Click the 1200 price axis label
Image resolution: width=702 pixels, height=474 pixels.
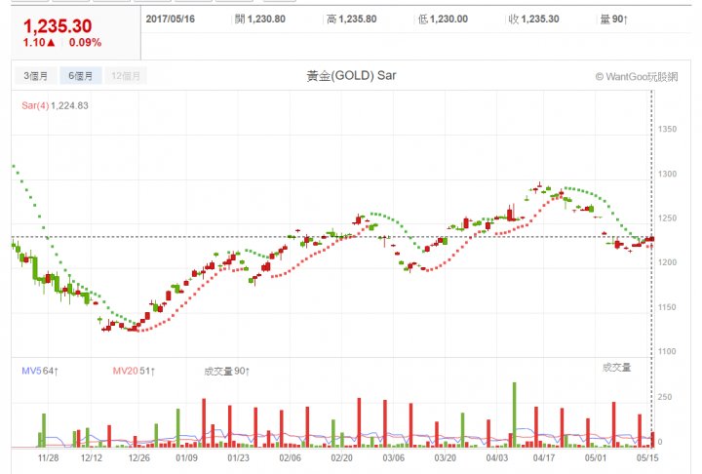pos(667,262)
